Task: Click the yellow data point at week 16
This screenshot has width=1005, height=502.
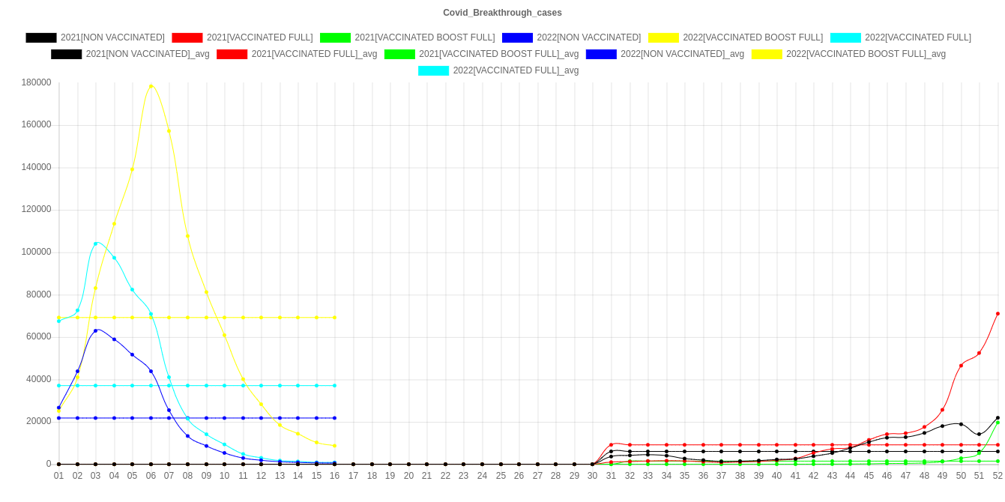Action: coord(334,446)
